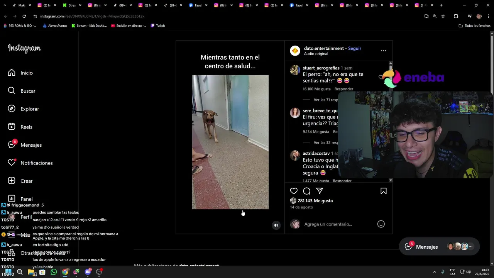Reload the page in Chrome
The height and width of the screenshot is (278, 494).
pyautogui.click(x=24, y=16)
